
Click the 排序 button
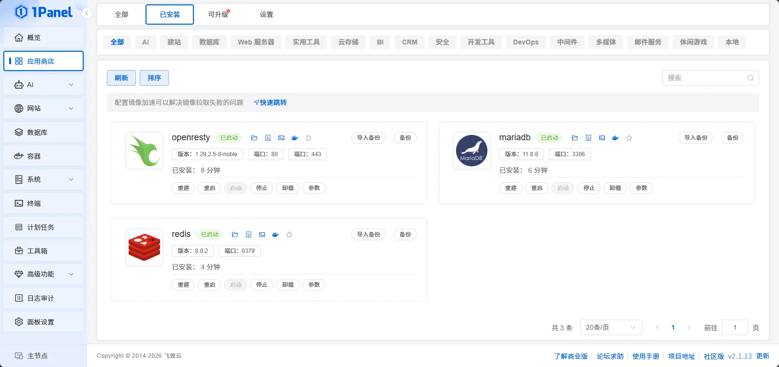[154, 78]
